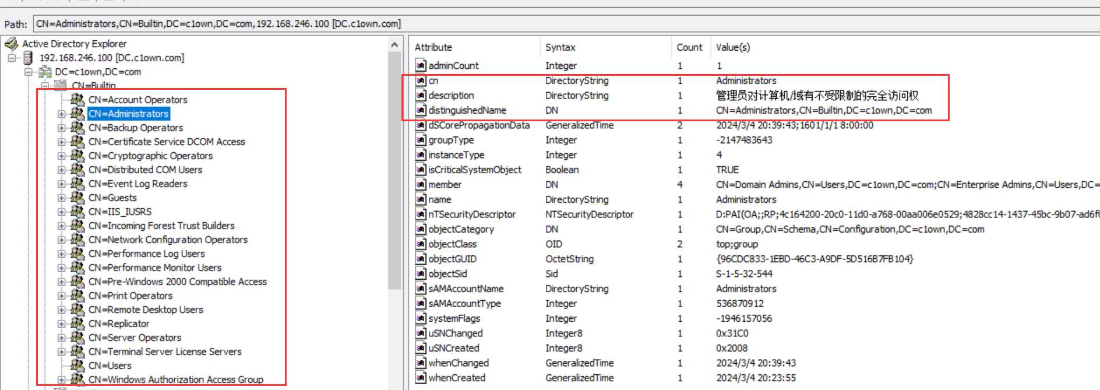
Task: Click the TRUE value for isCriticalSystemObject
Action: [727, 170]
